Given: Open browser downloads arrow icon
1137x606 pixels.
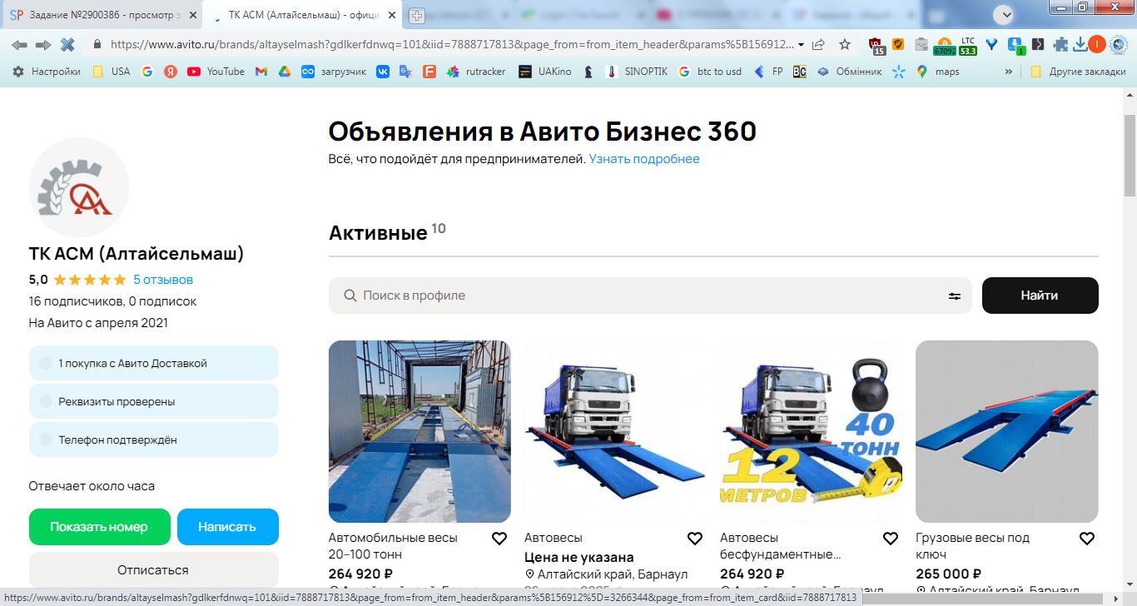Looking at the screenshot, I should click(1080, 44).
